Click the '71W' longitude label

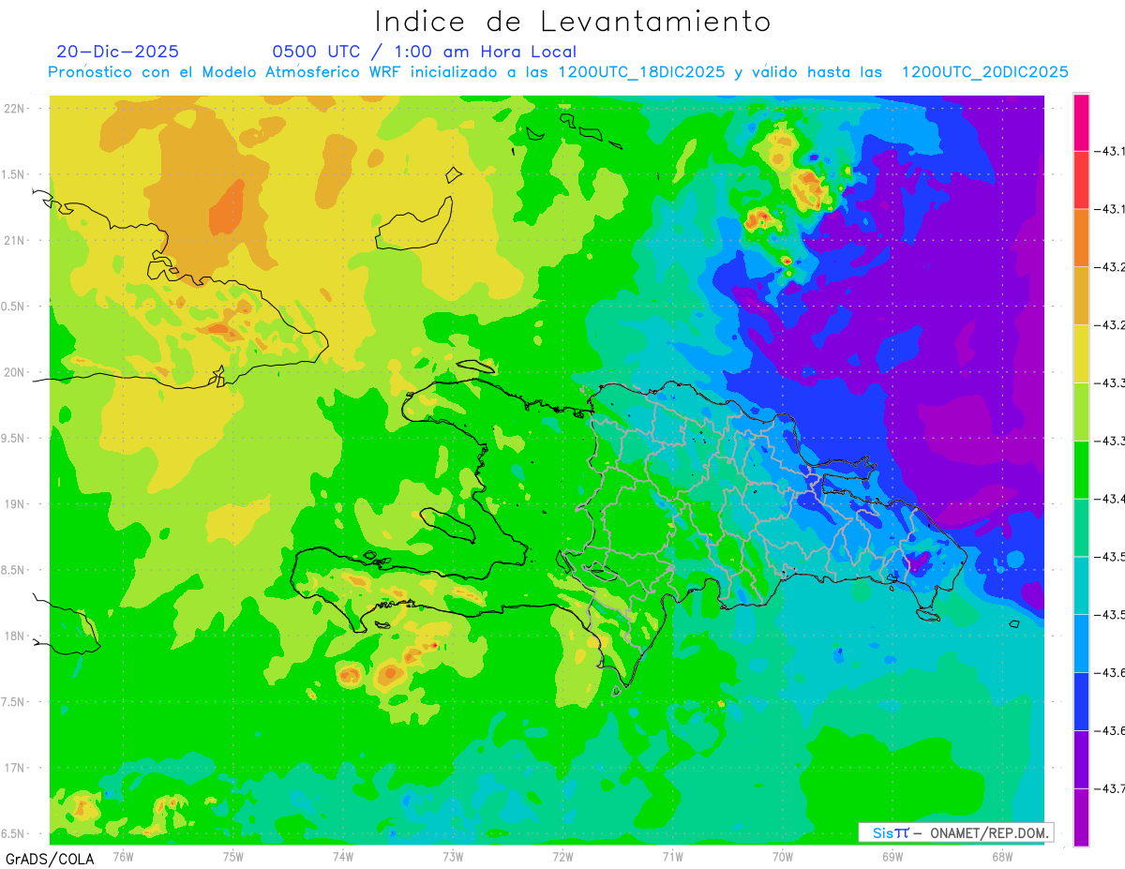(x=672, y=857)
